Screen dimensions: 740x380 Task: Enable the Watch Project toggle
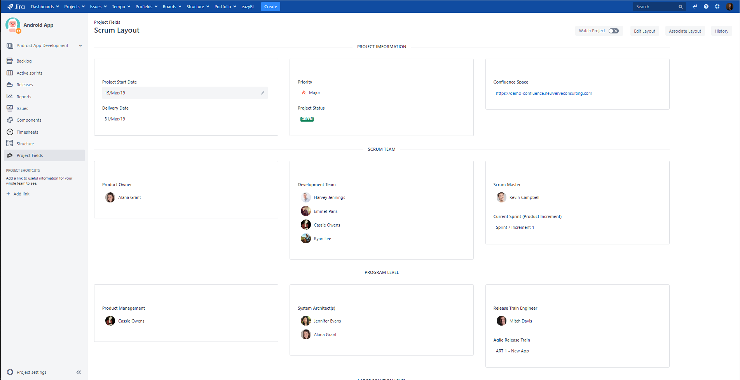[x=614, y=30]
